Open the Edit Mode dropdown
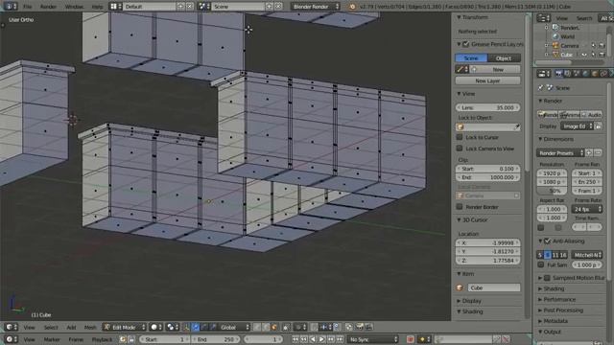Image resolution: width=614 pixels, height=345 pixels. [124, 327]
